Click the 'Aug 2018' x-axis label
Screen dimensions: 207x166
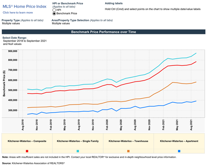(x=23, y=125)
